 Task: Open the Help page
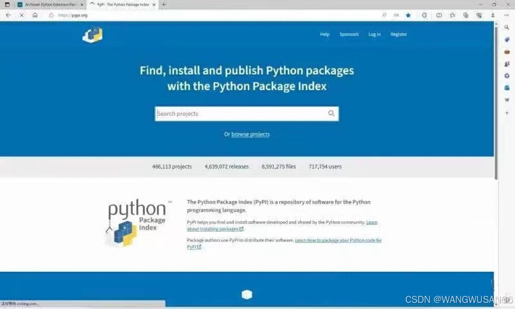tap(325, 34)
